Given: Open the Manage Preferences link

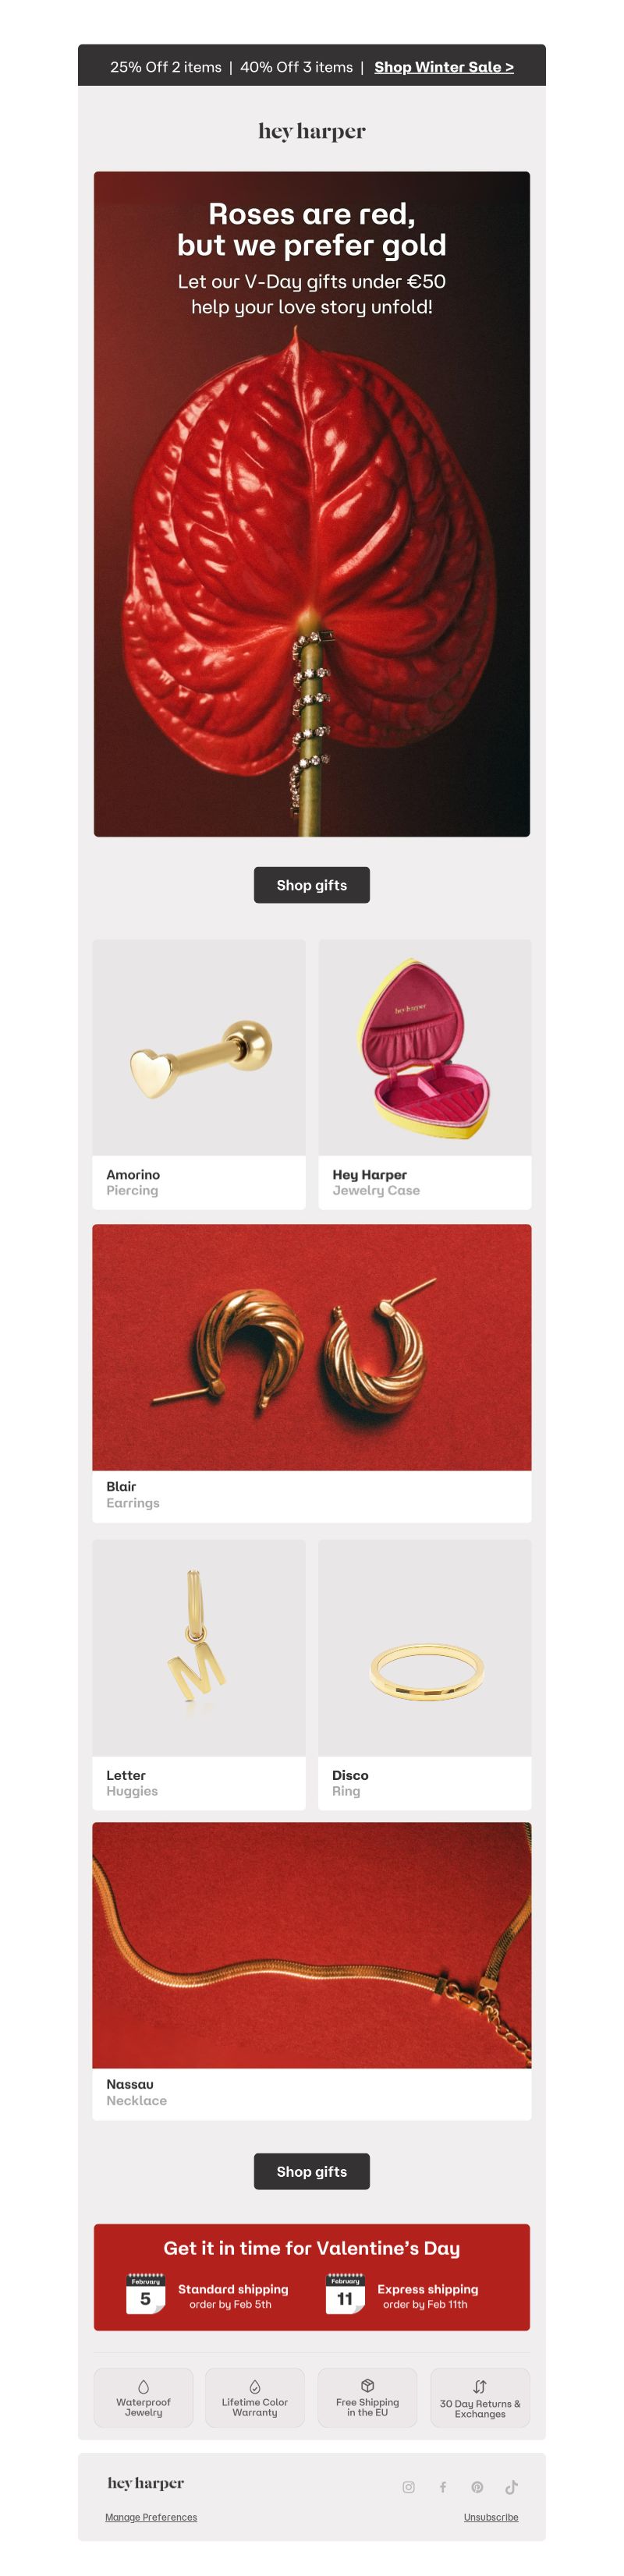Looking at the screenshot, I should point(151,2517).
